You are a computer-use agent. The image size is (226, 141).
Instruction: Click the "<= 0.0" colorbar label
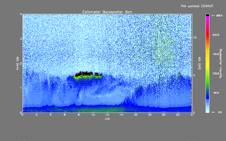tap(217, 112)
